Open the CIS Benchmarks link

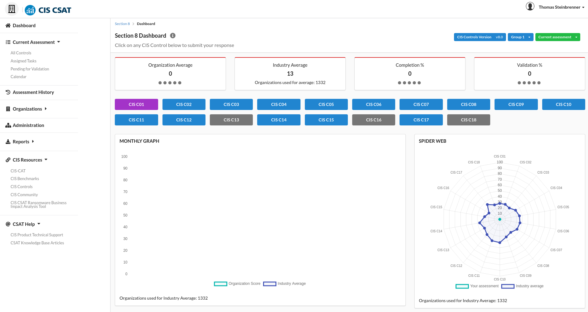25,179
